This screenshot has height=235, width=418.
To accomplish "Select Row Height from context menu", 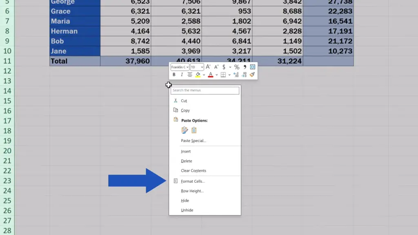I will (x=192, y=191).
